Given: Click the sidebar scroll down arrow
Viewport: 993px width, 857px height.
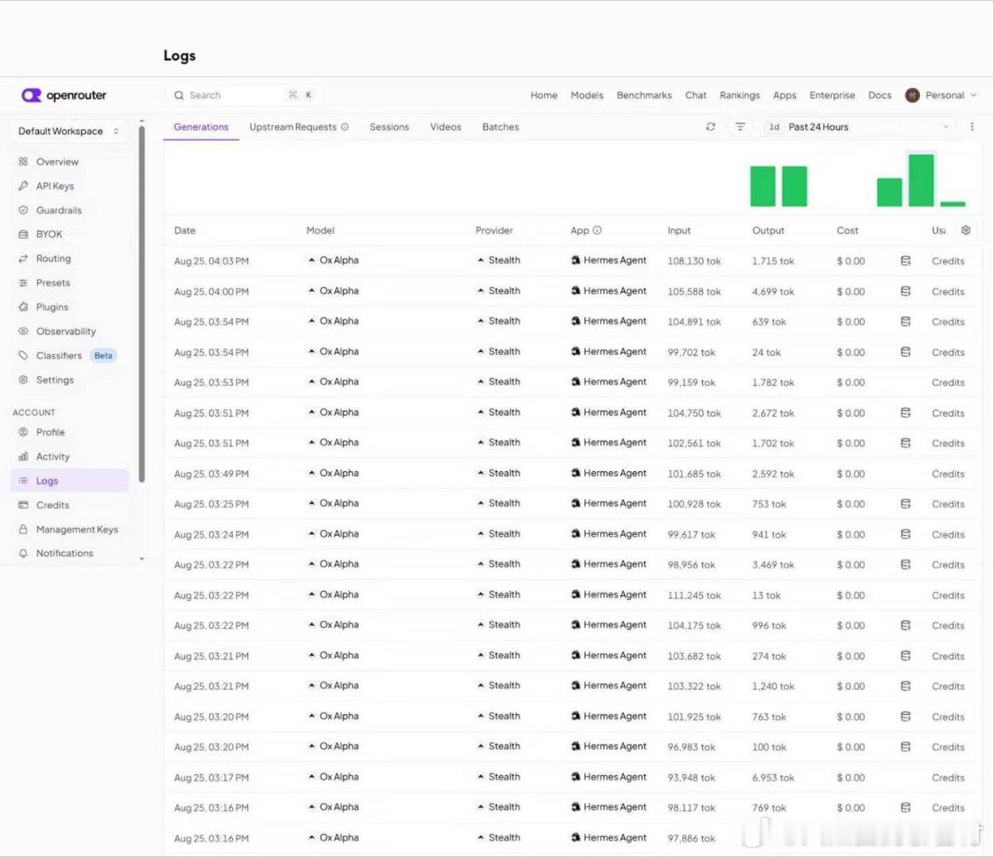Looking at the screenshot, I should pyautogui.click(x=141, y=559).
